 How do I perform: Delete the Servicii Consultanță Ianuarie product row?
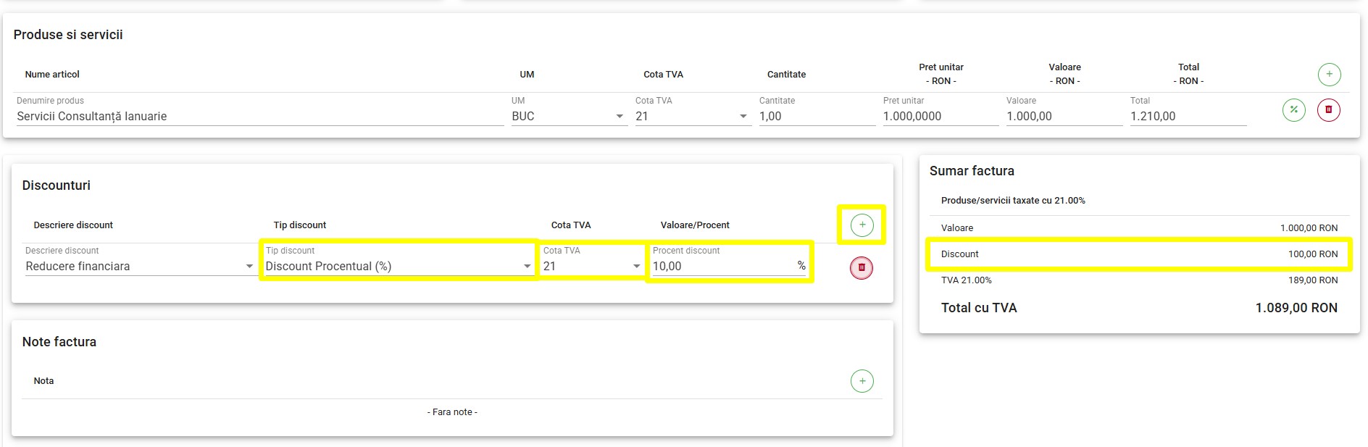tap(1328, 110)
